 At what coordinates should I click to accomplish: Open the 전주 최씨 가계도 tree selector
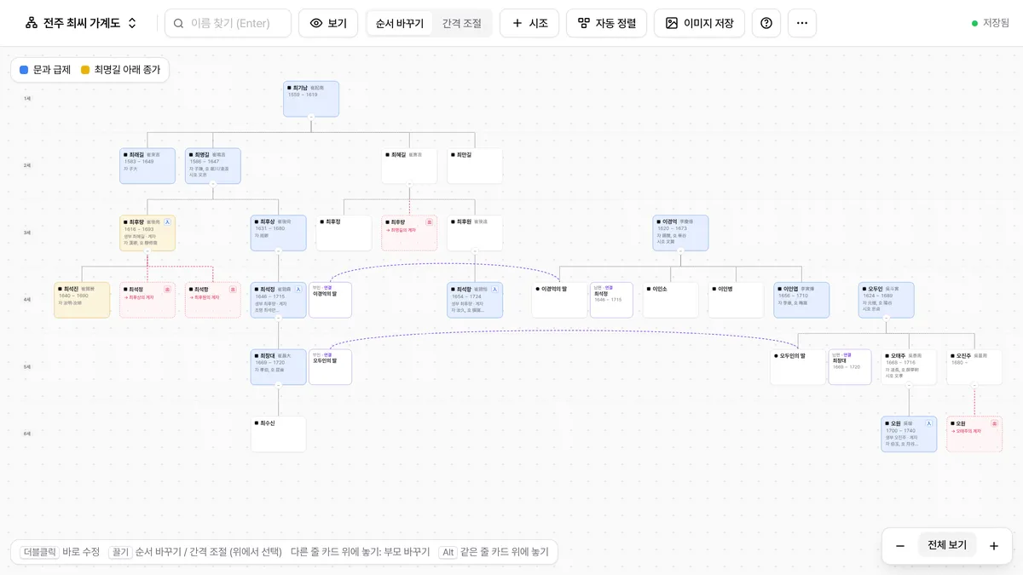click(x=81, y=23)
